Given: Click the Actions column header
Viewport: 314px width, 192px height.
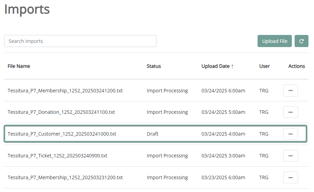Looking at the screenshot, I should (297, 66).
